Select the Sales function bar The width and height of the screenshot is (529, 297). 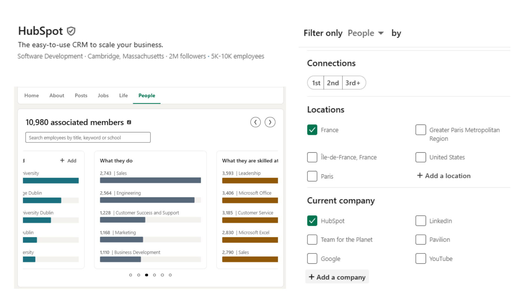150,180
